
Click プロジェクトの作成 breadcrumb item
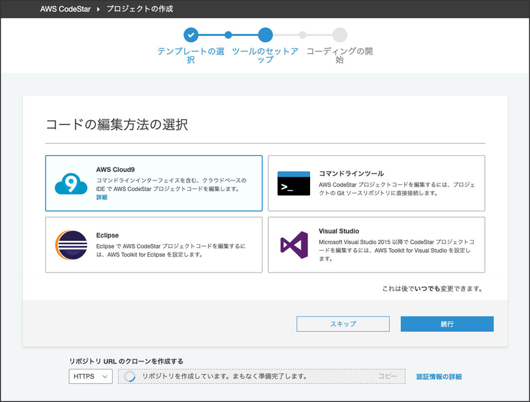point(140,9)
